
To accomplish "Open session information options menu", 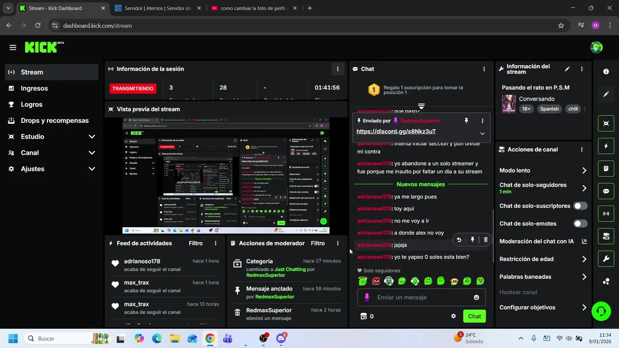I will (338, 69).
